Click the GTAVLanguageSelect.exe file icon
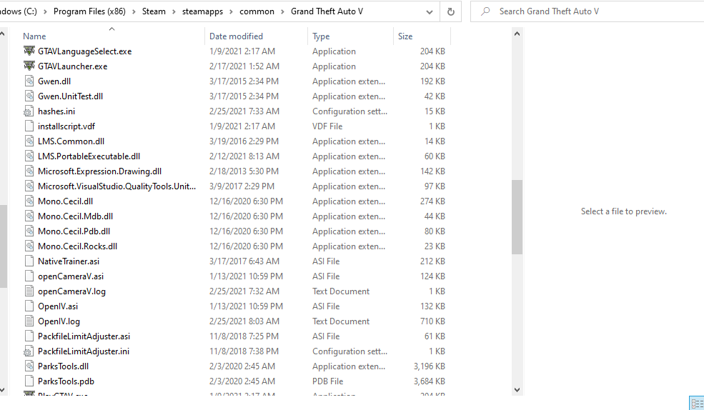704x410 pixels. [29, 51]
